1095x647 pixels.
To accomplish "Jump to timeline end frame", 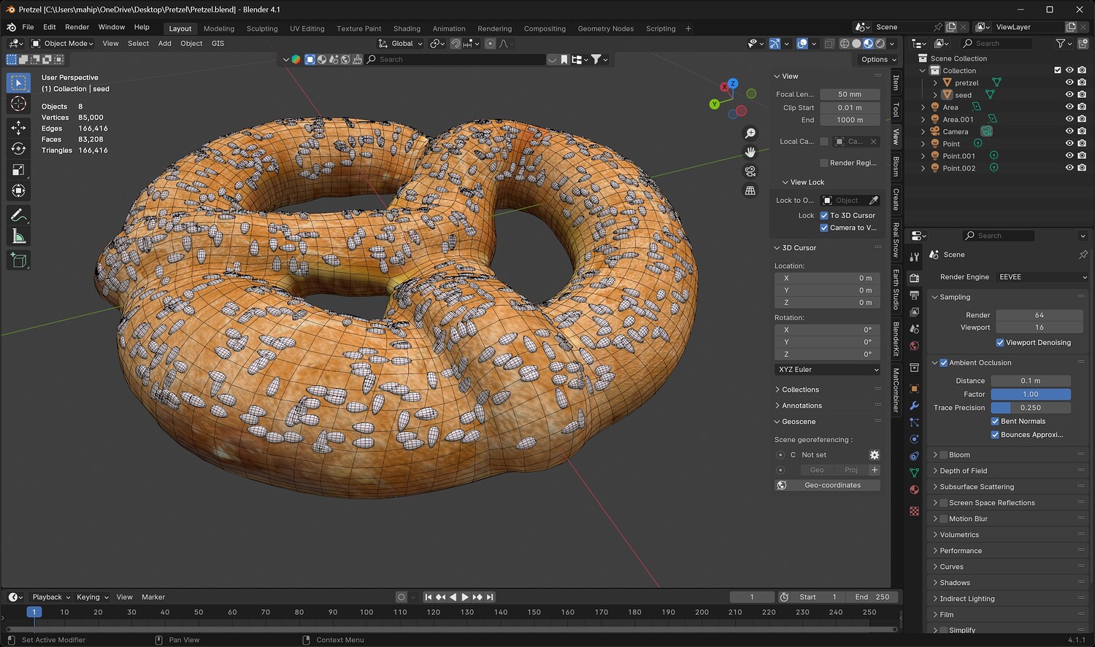I will (x=490, y=597).
